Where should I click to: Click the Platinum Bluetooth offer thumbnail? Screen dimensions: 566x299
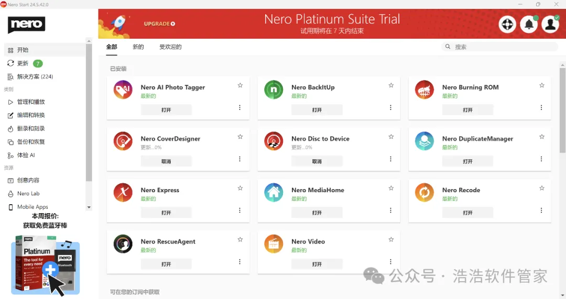(45, 265)
